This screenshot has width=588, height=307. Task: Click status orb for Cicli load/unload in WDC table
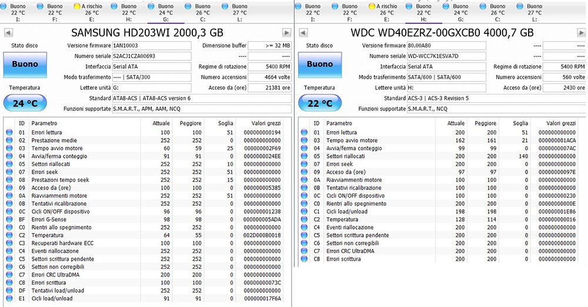point(304,211)
